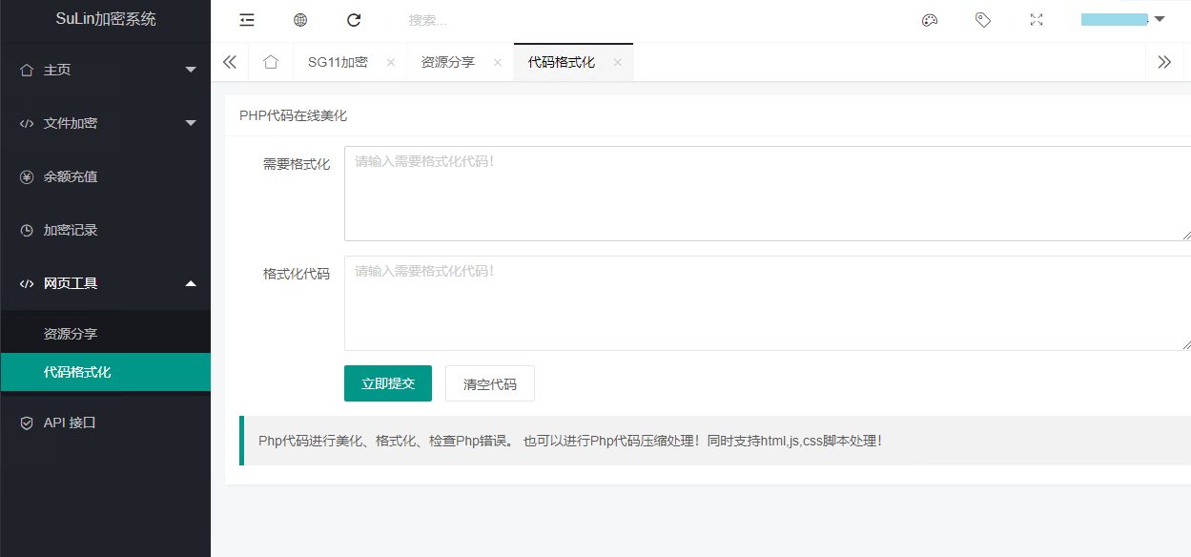The width and height of the screenshot is (1191, 557).
Task: Select 代码格式化 submenu item in sidebar
Action: tap(105, 372)
